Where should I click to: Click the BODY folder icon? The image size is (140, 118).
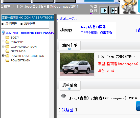7,38
